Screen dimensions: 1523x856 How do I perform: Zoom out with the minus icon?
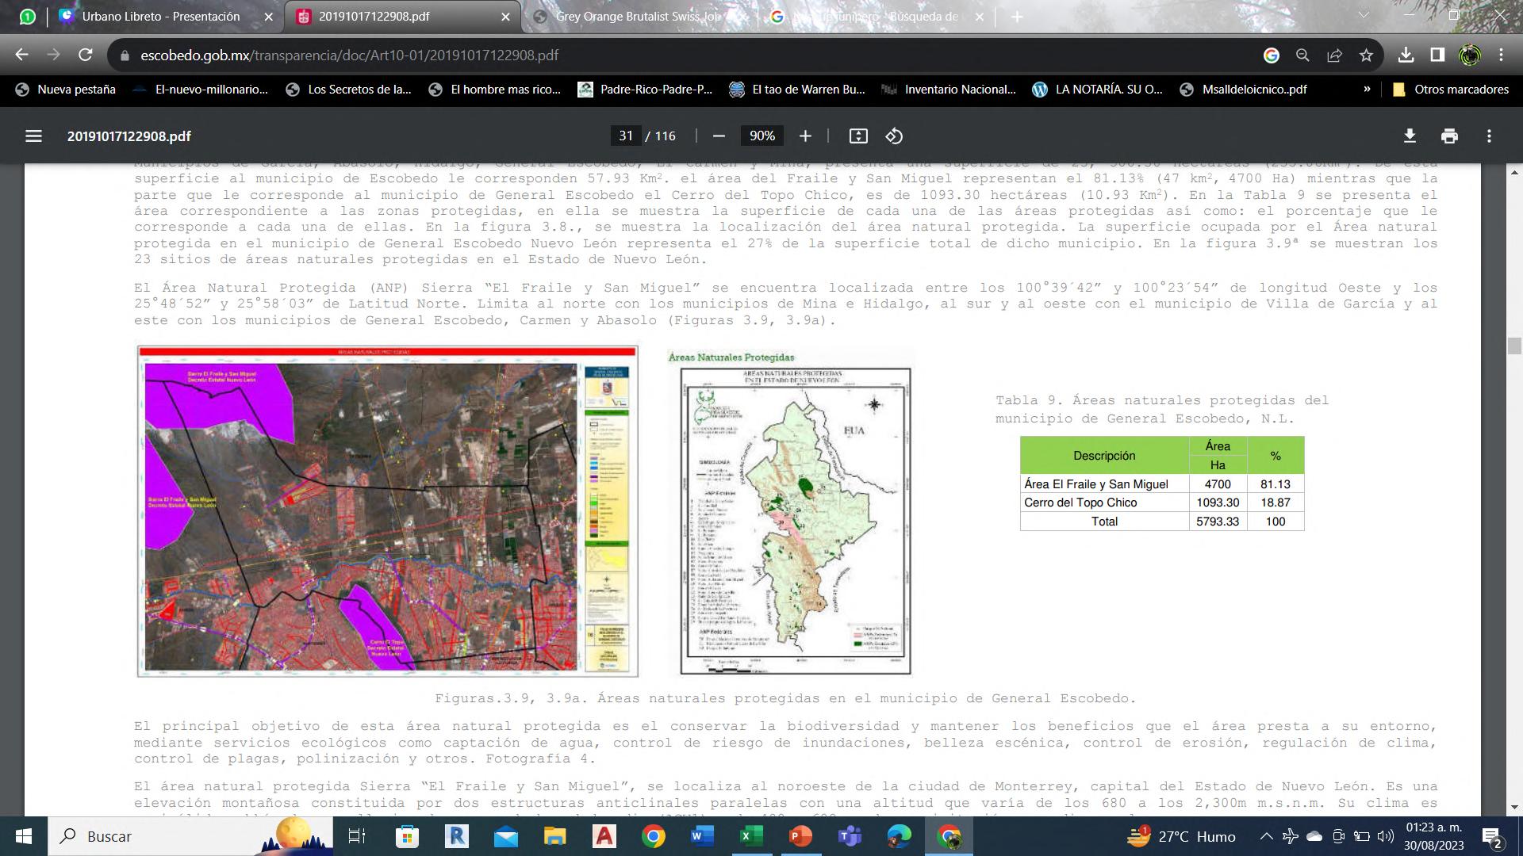(x=719, y=136)
